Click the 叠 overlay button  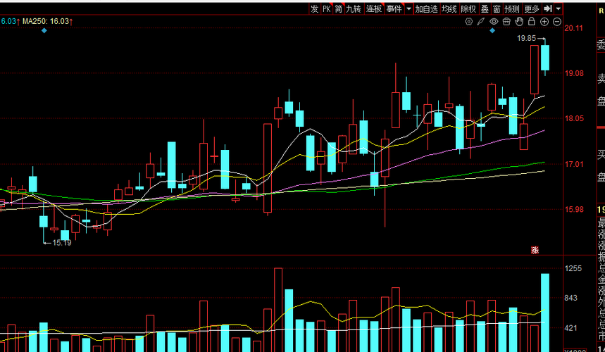point(485,9)
